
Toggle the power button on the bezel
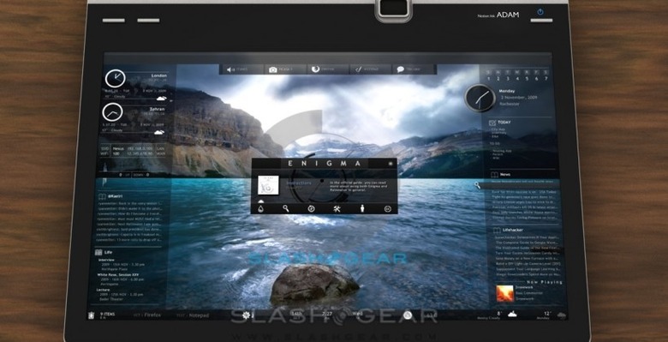click(x=540, y=12)
